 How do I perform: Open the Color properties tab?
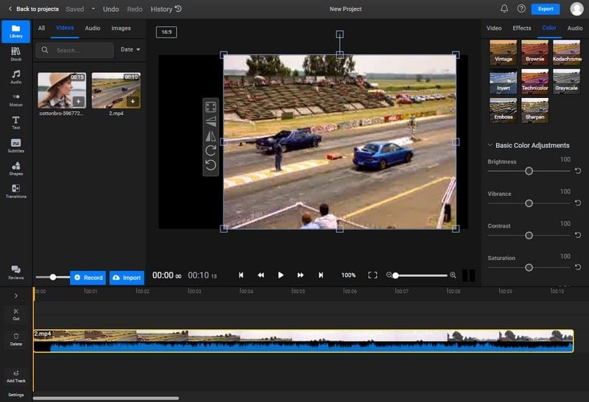[x=548, y=28]
